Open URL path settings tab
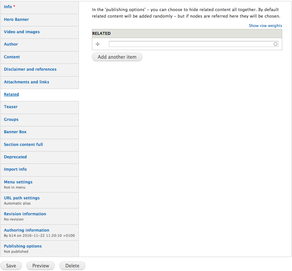Image resolution: width=292 pixels, height=271 pixels. tap(22, 198)
